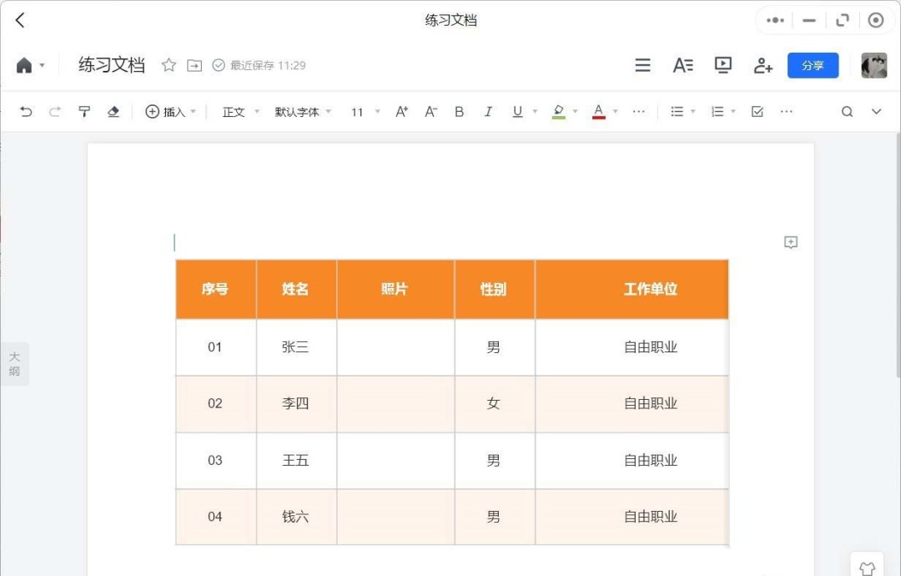Screen dimensions: 901x576
Task: Use the clear formatting eraser
Action: (x=113, y=111)
